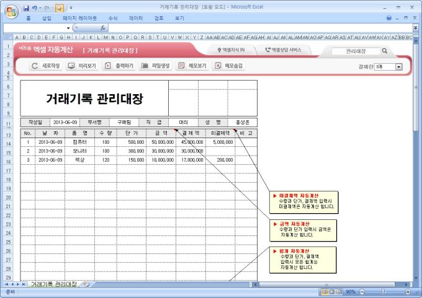The width and height of the screenshot is (422, 298).
Task: Click the insert function fx icon
Action: pyautogui.click(x=103, y=28)
